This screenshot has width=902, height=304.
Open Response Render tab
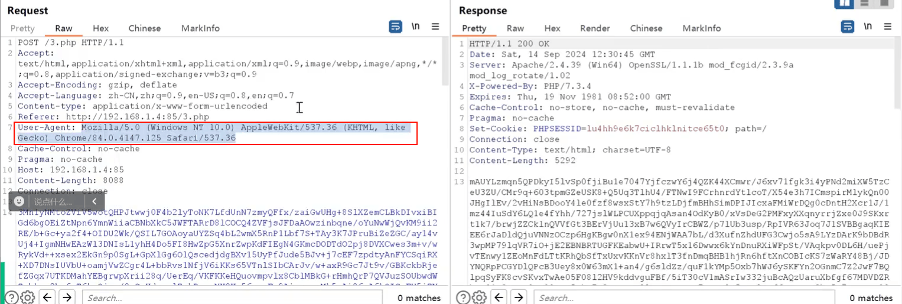pyautogui.click(x=595, y=28)
